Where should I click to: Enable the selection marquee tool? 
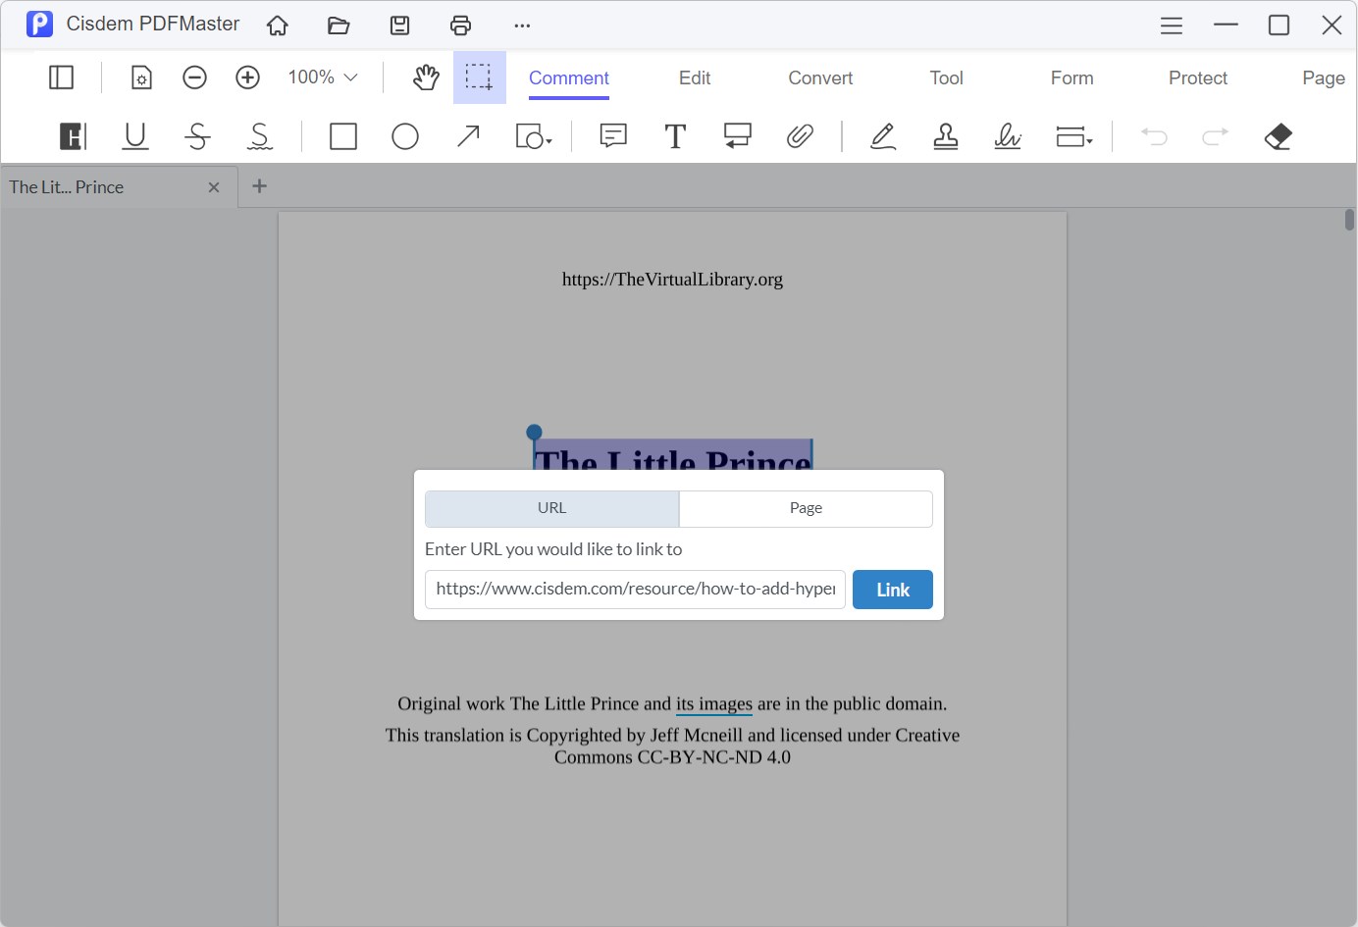[x=479, y=77]
